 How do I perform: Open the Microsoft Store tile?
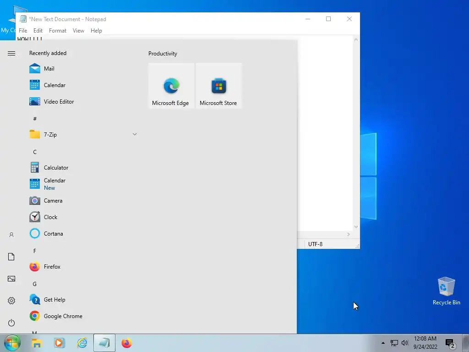click(x=218, y=86)
